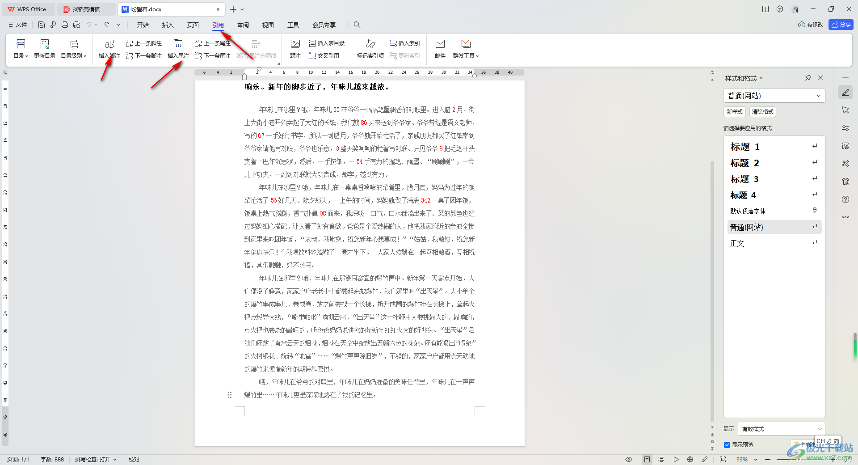The width and height of the screenshot is (858, 465).
Task: Switch to page layout view in status bar
Action: pyautogui.click(x=647, y=459)
